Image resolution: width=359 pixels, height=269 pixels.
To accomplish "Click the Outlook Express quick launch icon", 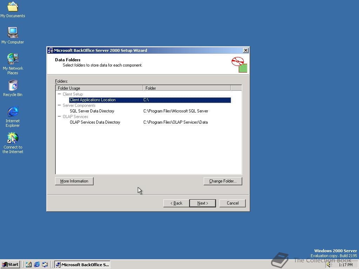I will pyautogui.click(x=45, y=264).
